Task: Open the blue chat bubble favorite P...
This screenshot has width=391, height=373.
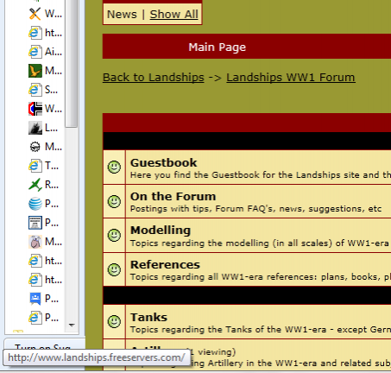Action: 44,299
